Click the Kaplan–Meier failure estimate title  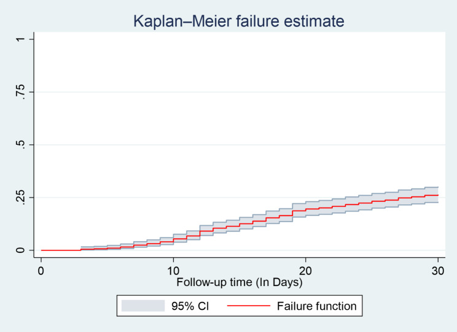pyautogui.click(x=238, y=21)
